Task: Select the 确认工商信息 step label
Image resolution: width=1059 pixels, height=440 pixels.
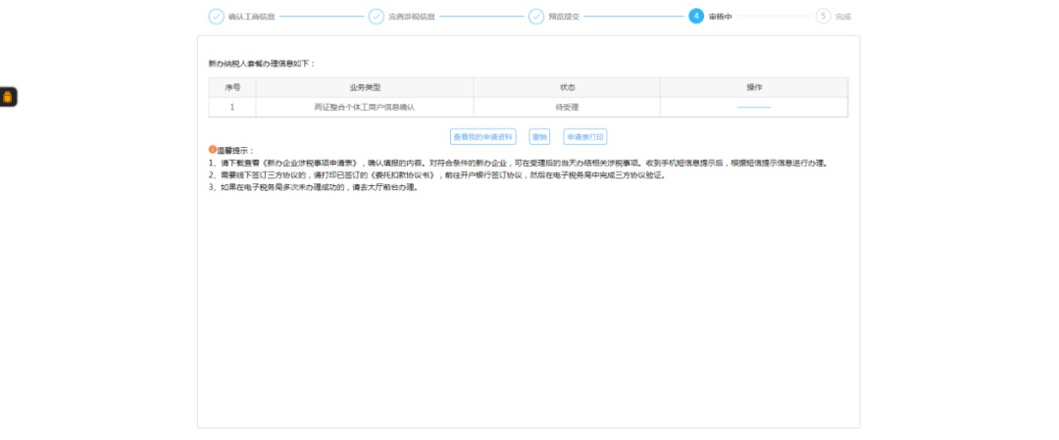Action: click(x=251, y=17)
